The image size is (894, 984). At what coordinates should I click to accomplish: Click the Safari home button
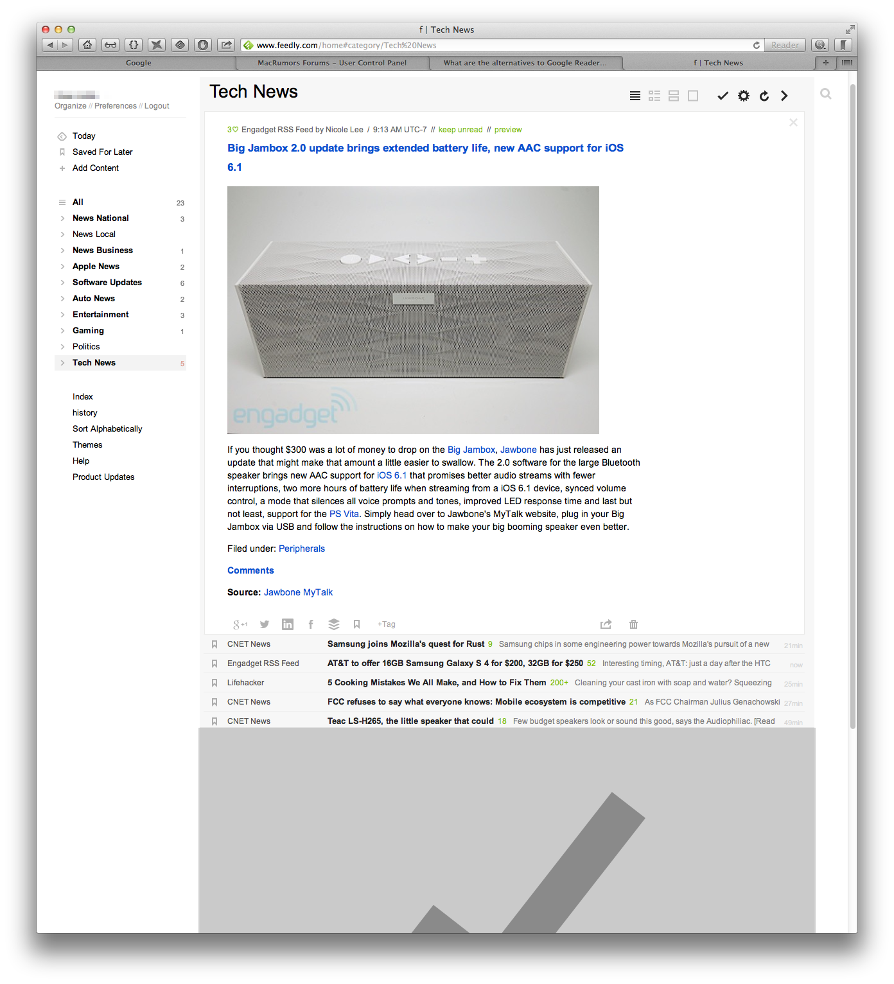pyautogui.click(x=87, y=45)
